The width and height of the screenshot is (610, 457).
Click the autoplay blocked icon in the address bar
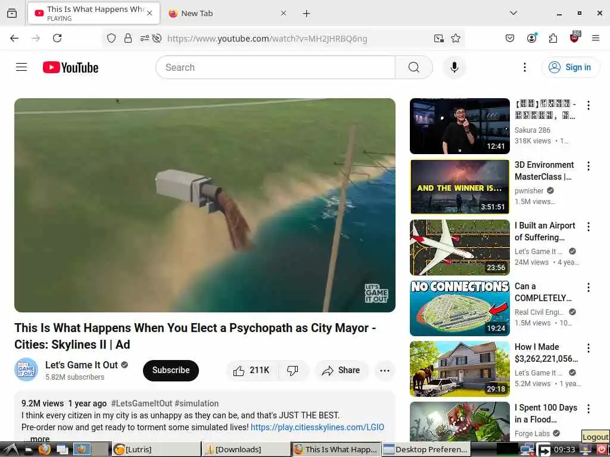pyautogui.click(x=157, y=38)
